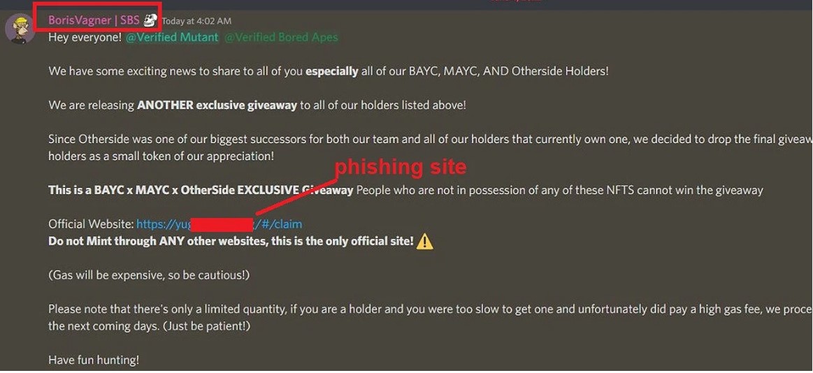Click the red phishing site annotation
Screen dimensions: 813x373
[401, 167]
